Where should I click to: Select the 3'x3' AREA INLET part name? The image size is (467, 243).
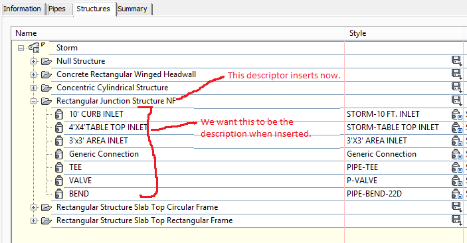(x=98, y=141)
